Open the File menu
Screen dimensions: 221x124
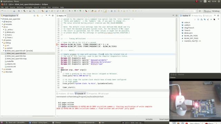click(2, 7)
